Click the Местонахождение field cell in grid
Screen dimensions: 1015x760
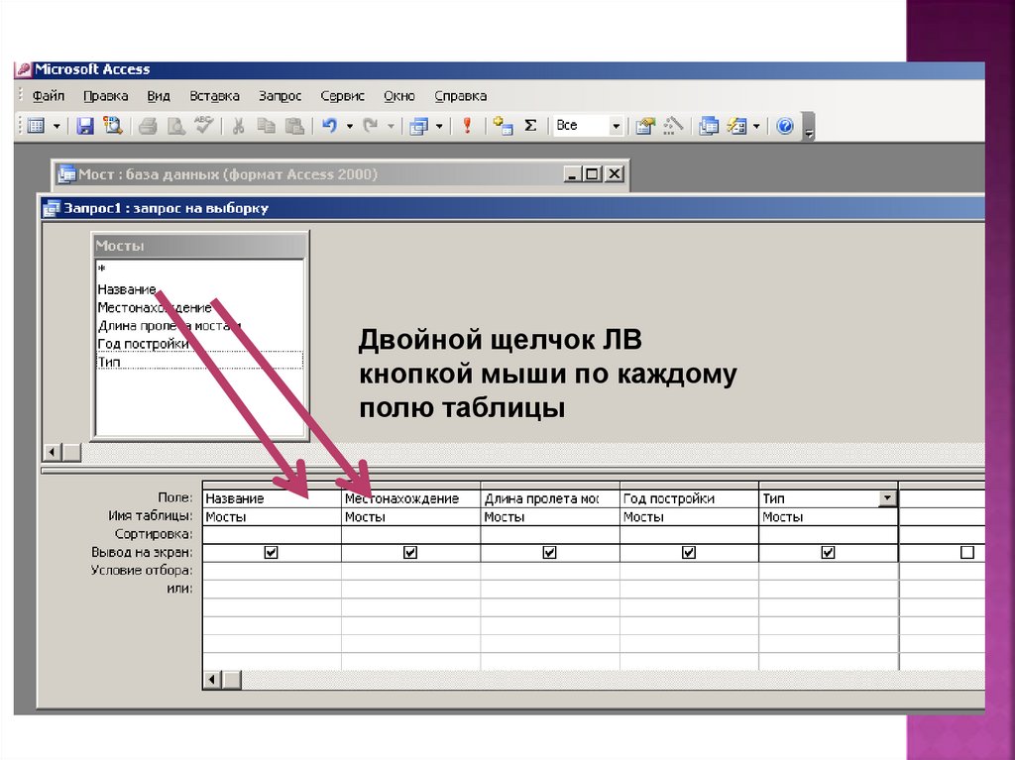click(x=411, y=498)
